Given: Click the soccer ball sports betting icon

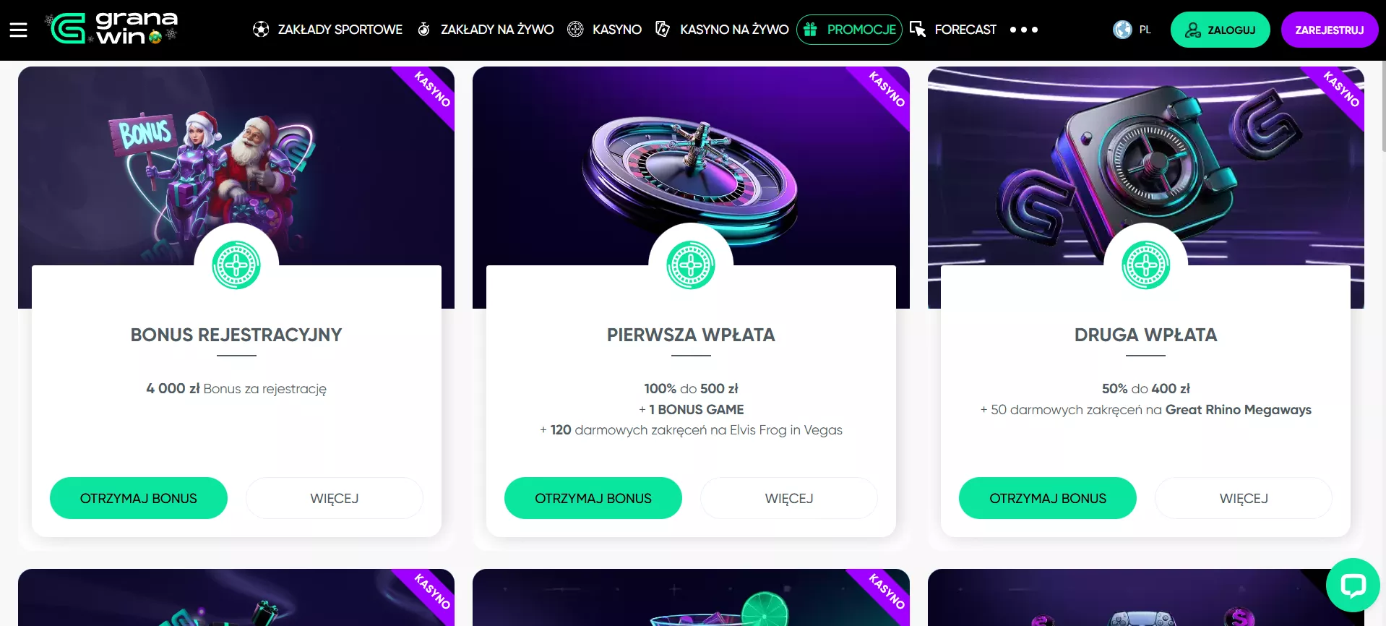Looking at the screenshot, I should pos(261,30).
